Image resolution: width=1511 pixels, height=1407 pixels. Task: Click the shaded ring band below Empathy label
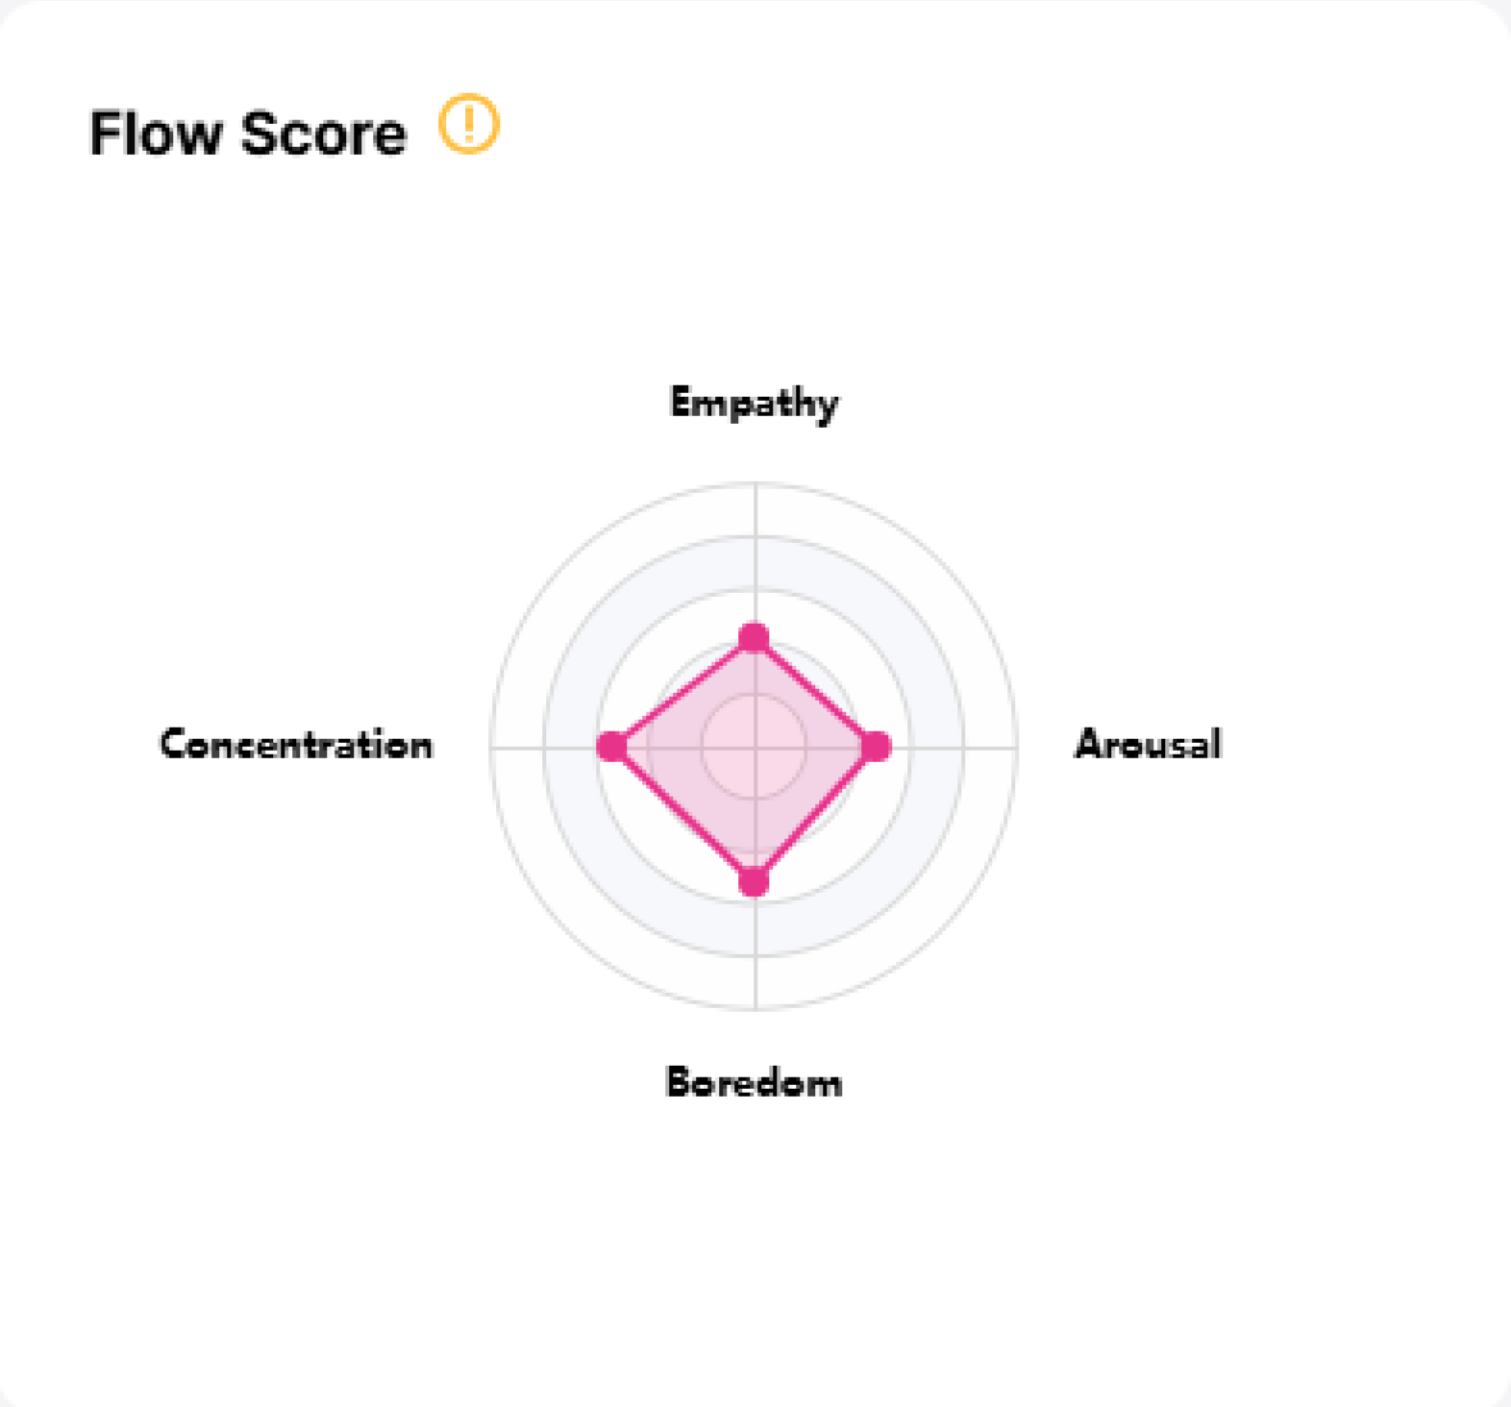(x=755, y=562)
